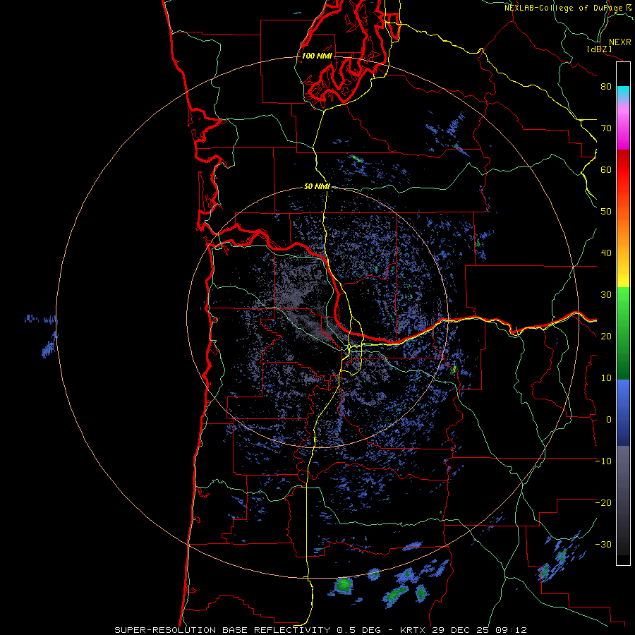Select the 40 tick on the dBZ scale
This screenshot has width=635, height=635.
606,253
